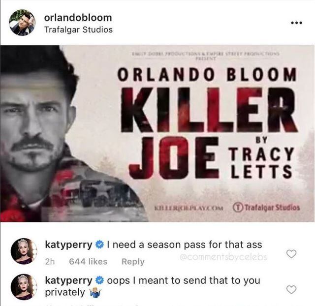This screenshot has height=306, width=315.
Task: Open the three-dot post options menu
Action: pyautogui.click(x=297, y=23)
